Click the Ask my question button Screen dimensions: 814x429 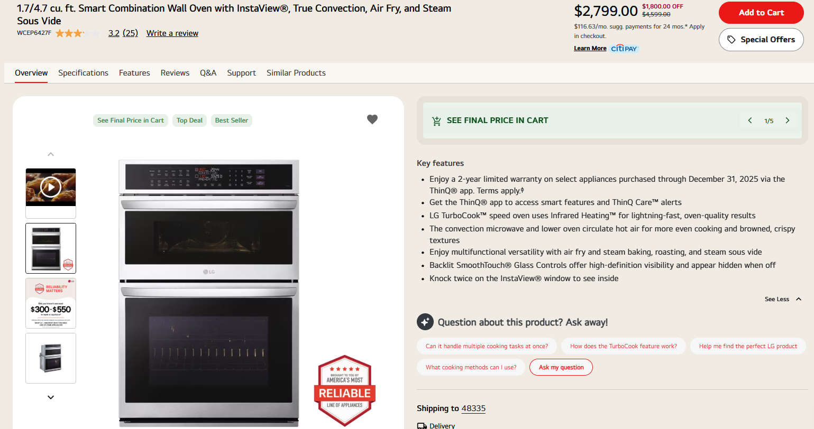coord(561,367)
